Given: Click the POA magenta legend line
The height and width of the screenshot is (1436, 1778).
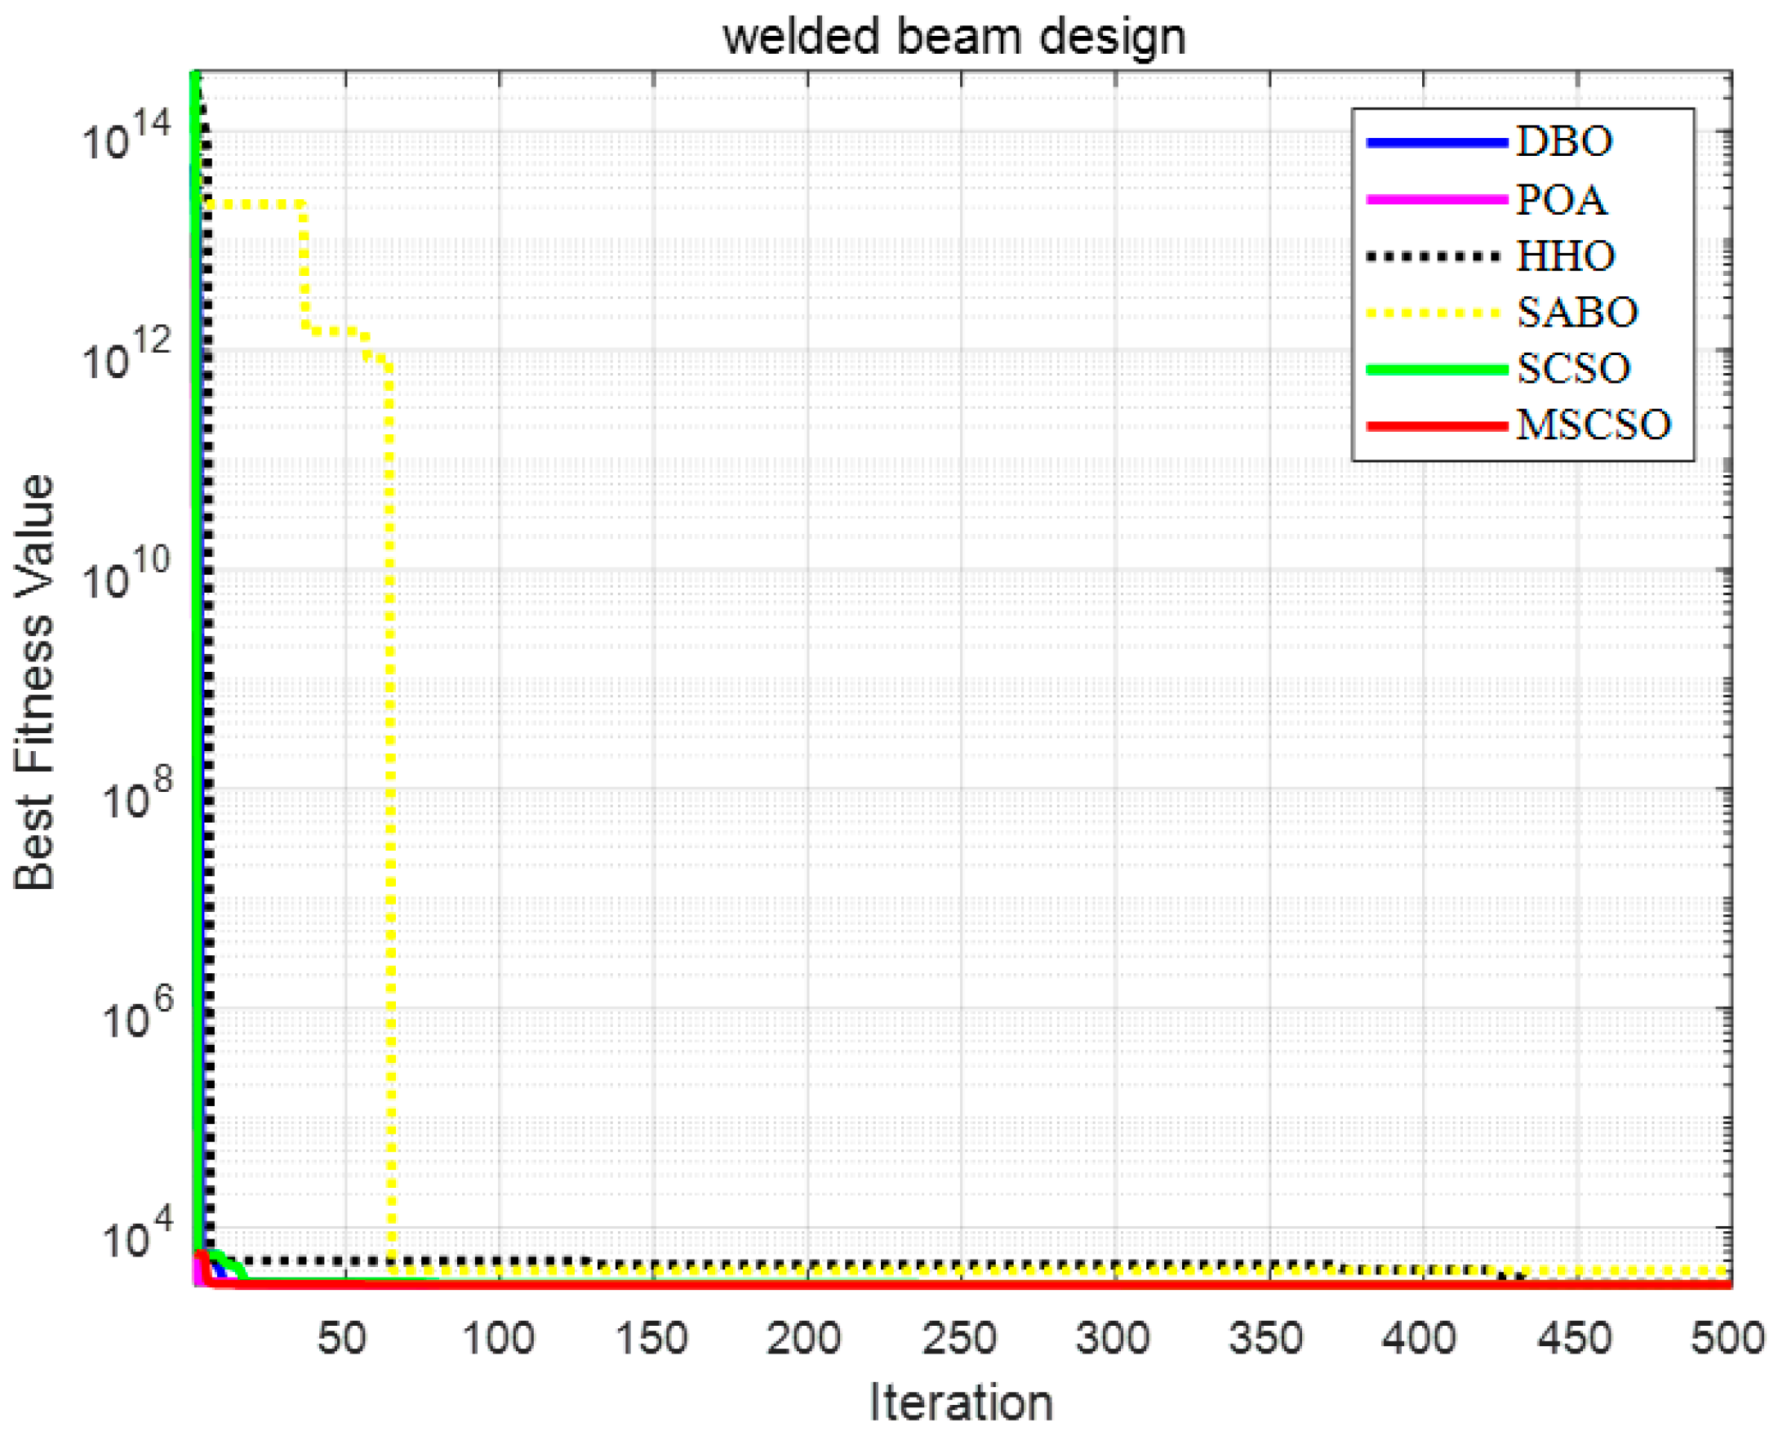Looking at the screenshot, I should 1436,199.
